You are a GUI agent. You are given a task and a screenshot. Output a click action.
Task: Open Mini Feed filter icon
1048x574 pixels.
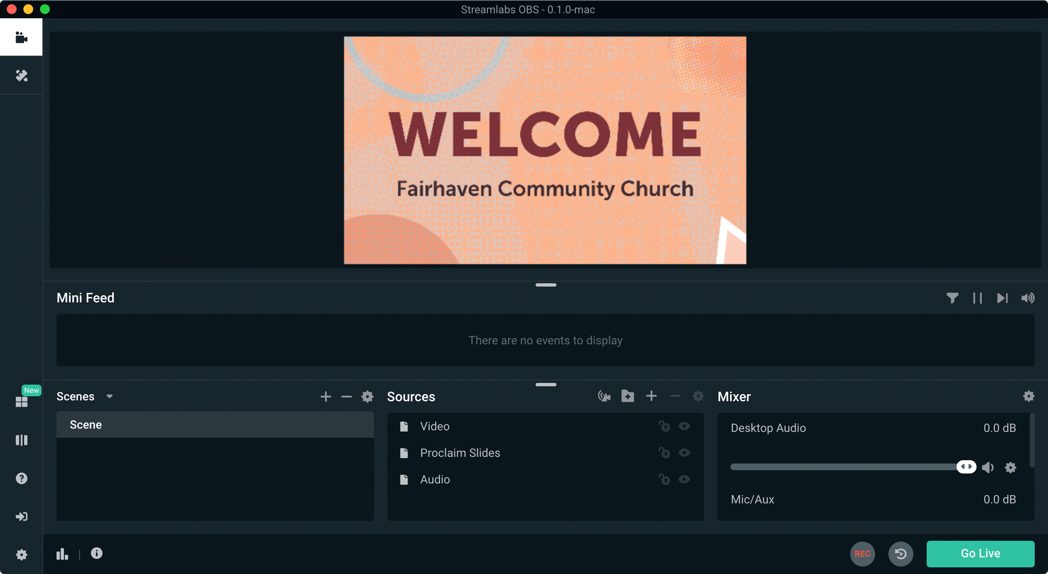(952, 298)
